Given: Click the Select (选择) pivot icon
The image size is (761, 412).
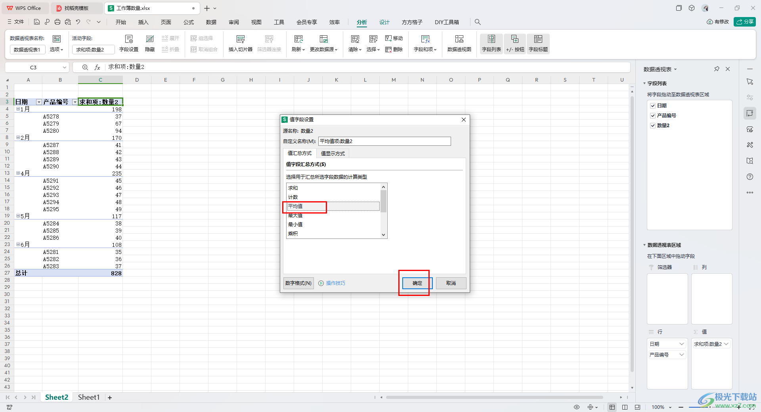Looking at the screenshot, I should (373, 43).
